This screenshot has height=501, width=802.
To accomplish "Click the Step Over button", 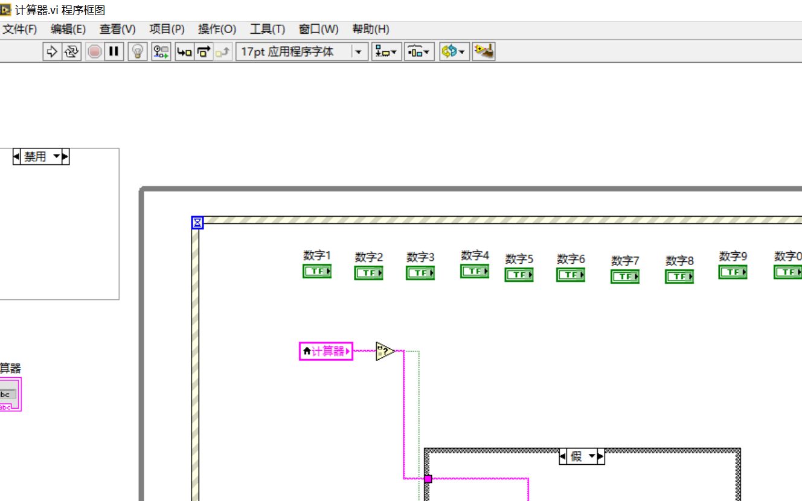I will click(204, 52).
